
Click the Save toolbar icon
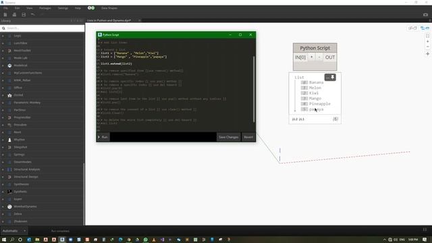click(x=24, y=14)
